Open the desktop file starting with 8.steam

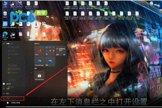click(x=122, y=16)
